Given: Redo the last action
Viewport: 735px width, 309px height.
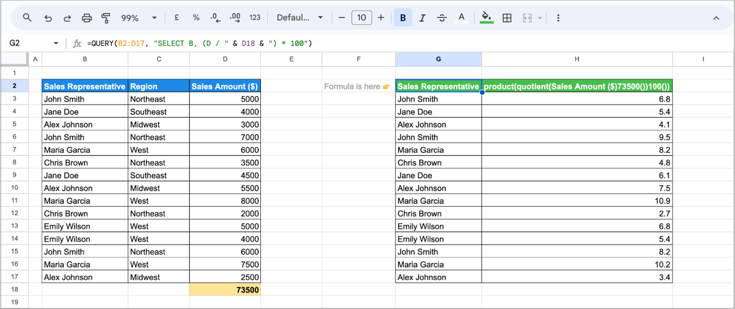Looking at the screenshot, I should pyautogui.click(x=67, y=18).
